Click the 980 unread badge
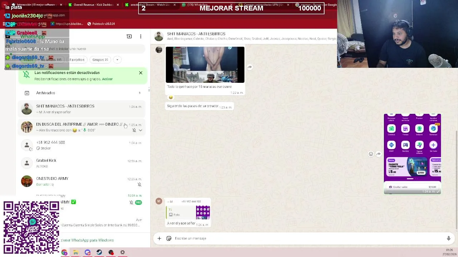Screen dimensions: 458x257 [x=138, y=202]
